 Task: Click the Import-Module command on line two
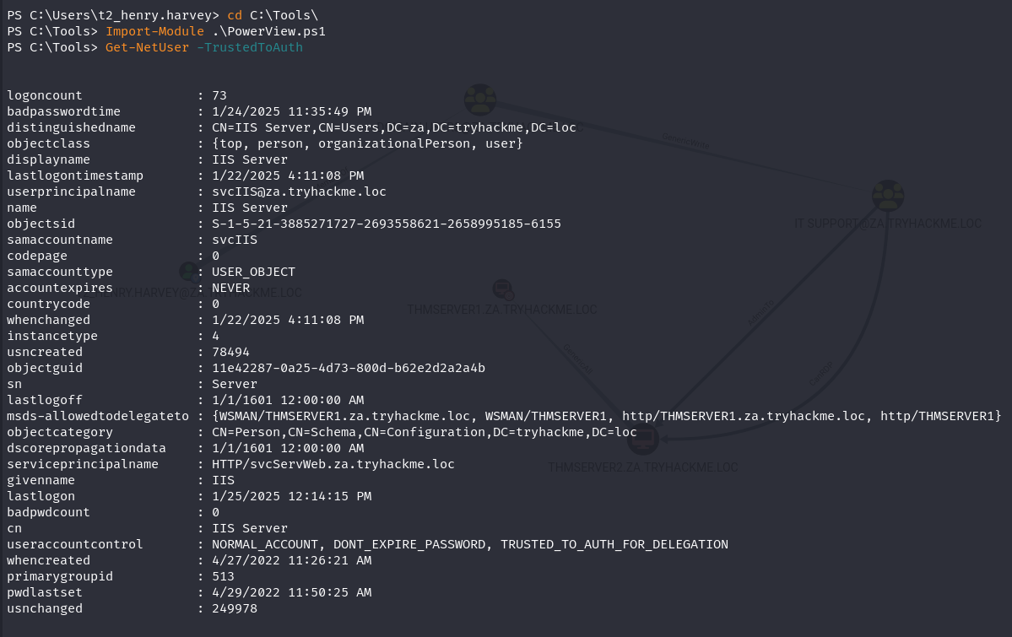coord(155,31)
